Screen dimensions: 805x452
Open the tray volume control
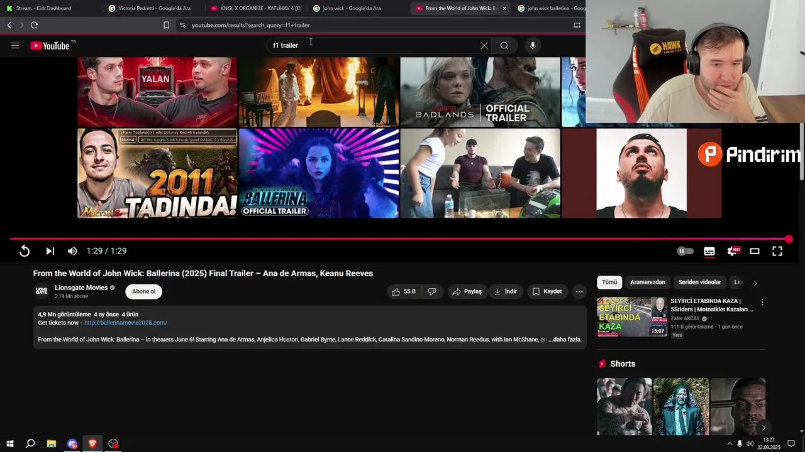coord(750,444)
